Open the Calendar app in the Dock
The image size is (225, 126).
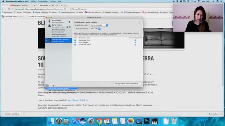click(107, 121)
